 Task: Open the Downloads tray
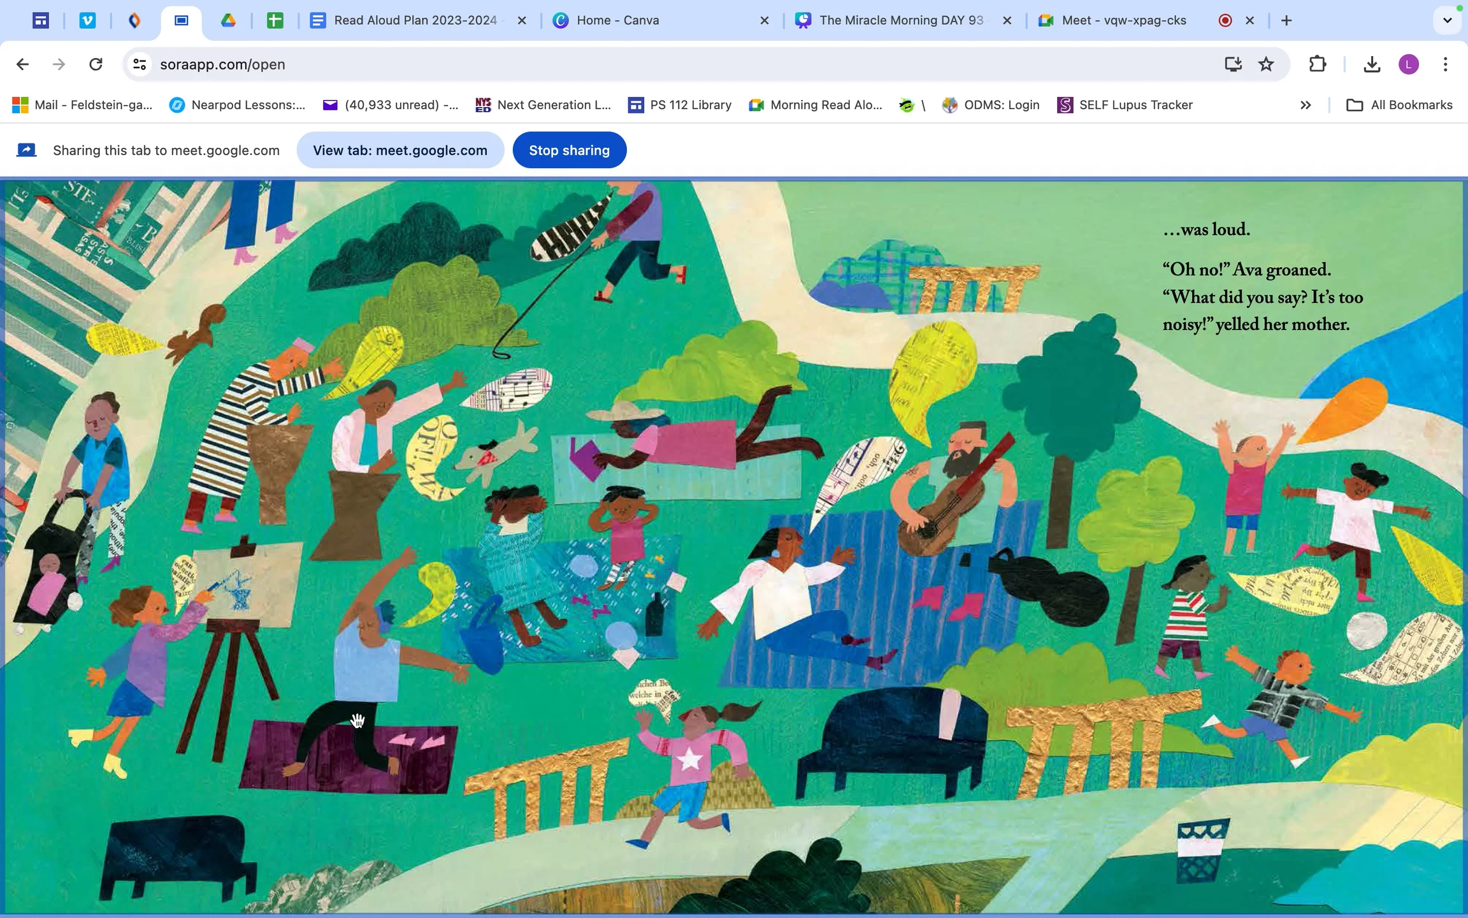[x=1371, y=64]
